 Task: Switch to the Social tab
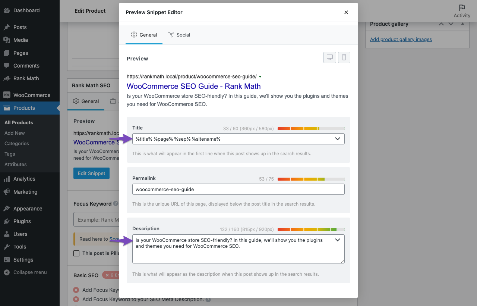coord(179,35)
